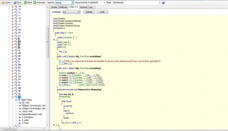Click the Timer type in code

point(65,45)
